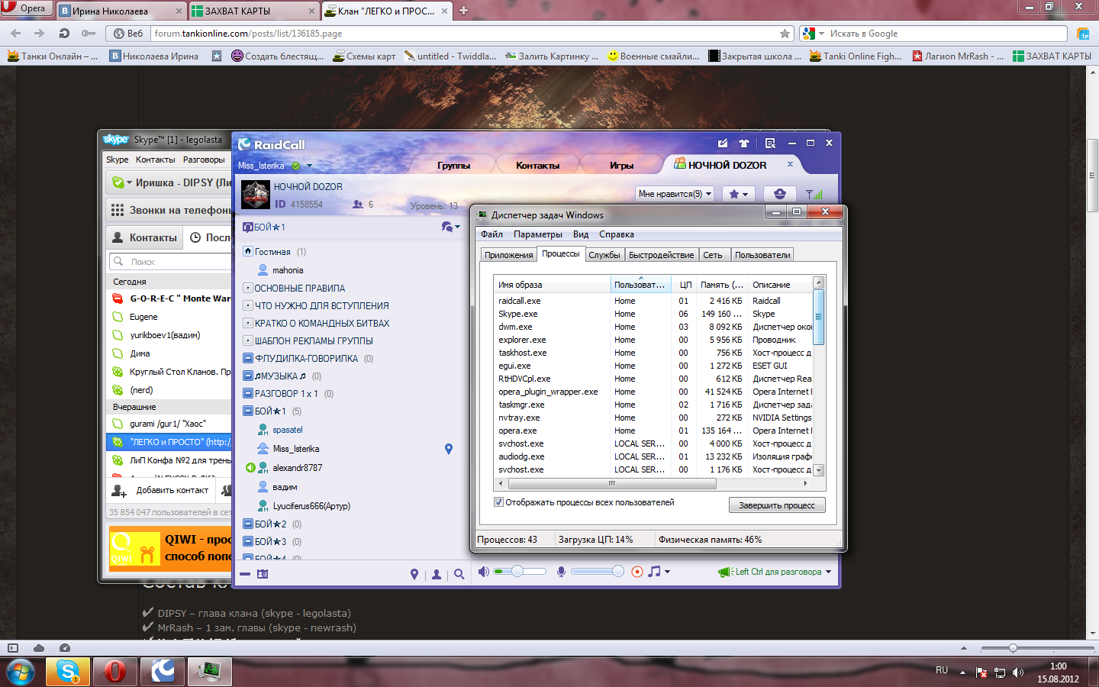
Task: Open the star favorites dropdown in RaidCall
Action: [x=738, y=194]
